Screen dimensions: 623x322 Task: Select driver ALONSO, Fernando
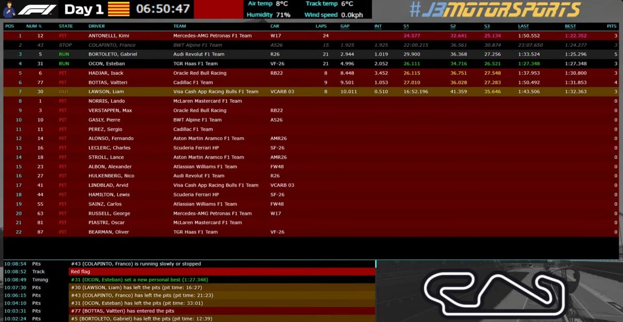click(111, 139)
